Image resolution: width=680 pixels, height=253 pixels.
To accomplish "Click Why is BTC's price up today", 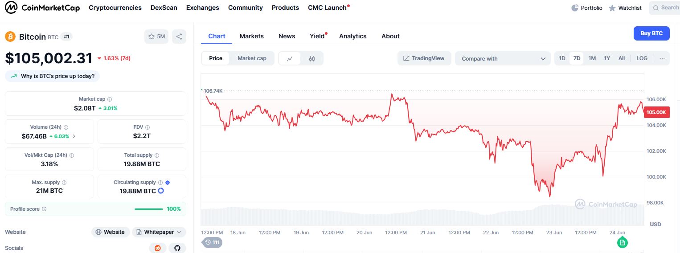I will point(53,76).
